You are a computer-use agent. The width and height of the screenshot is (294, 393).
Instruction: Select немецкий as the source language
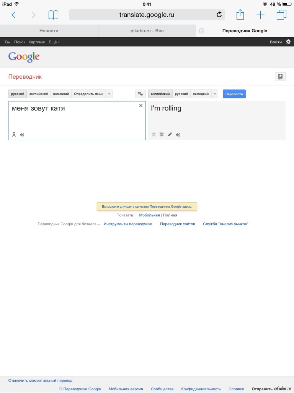pos(61,94)
